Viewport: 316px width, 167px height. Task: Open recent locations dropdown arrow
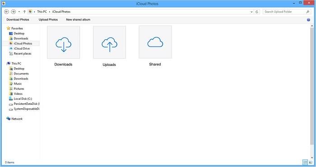click(x=19, y=12)
